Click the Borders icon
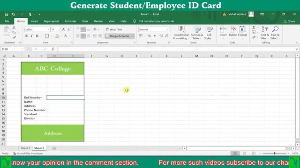This screenshot has height=168, width=300. point(47,36)
